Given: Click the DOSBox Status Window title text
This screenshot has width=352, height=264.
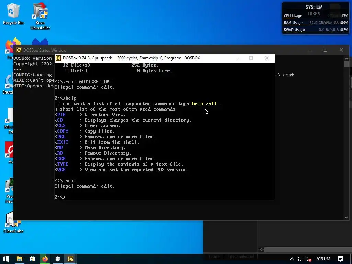Looking at the screenshot, I should pyautogui.click(x=45, y=50).
